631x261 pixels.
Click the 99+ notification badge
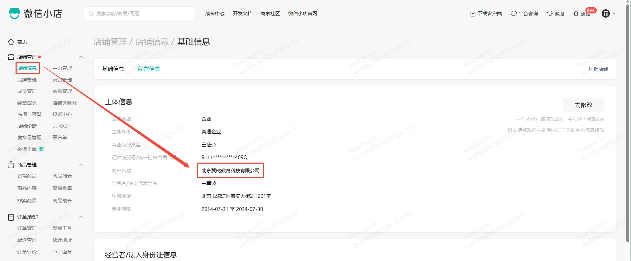(x=591, y=10)
